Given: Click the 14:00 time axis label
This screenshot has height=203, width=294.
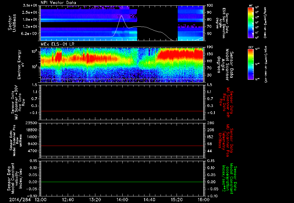Looking at the screenshot, I should coord(122,200).
